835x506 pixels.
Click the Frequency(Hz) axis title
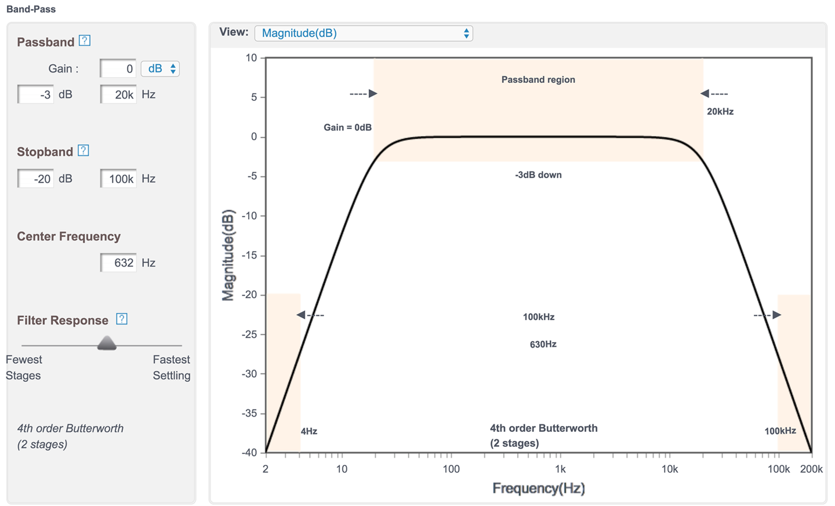(x=539, y=489)
